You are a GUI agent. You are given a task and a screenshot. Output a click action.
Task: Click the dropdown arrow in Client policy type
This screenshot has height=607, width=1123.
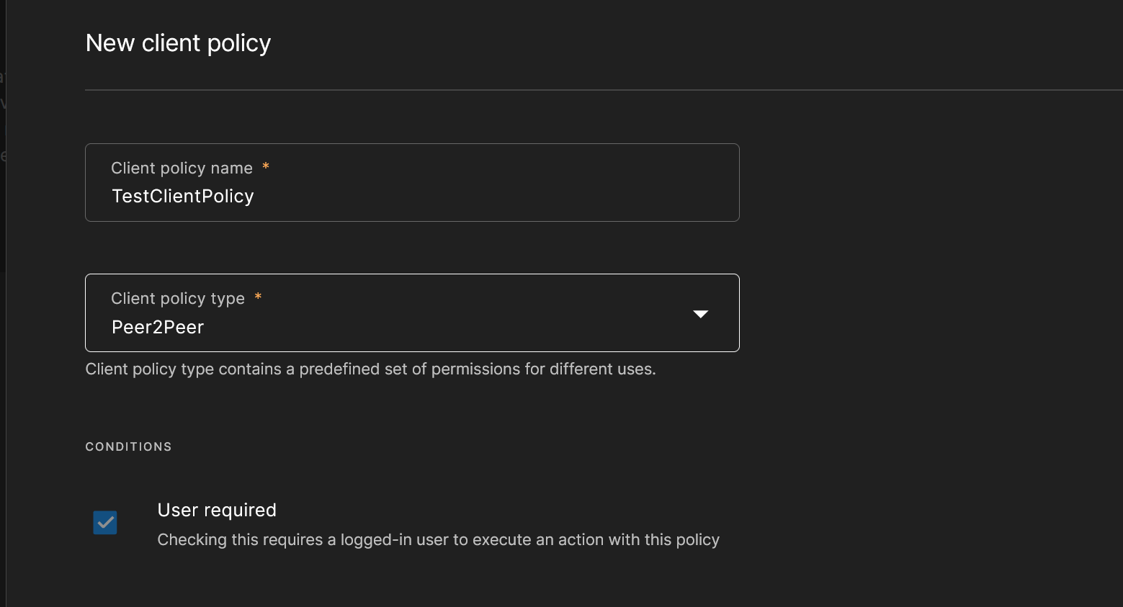700,314
